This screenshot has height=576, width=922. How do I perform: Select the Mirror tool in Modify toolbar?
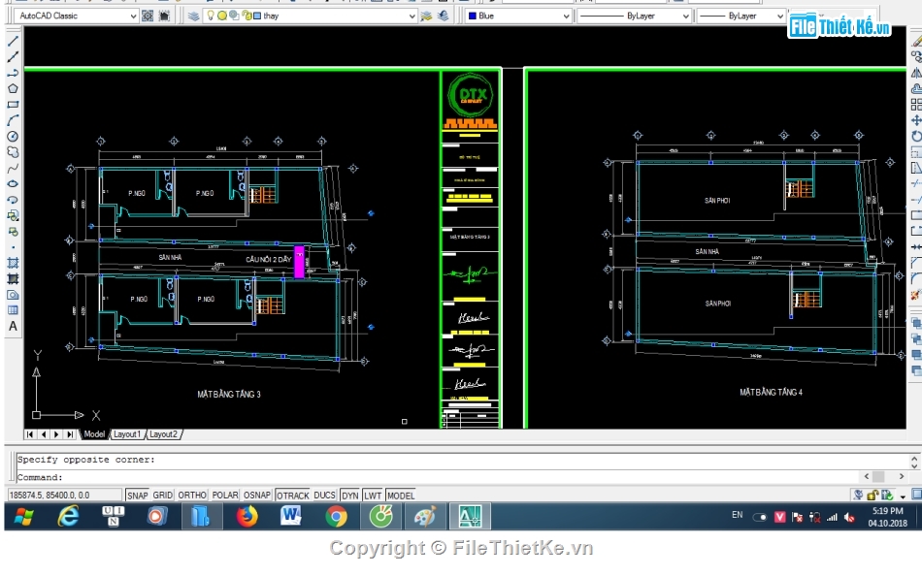[x=916, y=73]
